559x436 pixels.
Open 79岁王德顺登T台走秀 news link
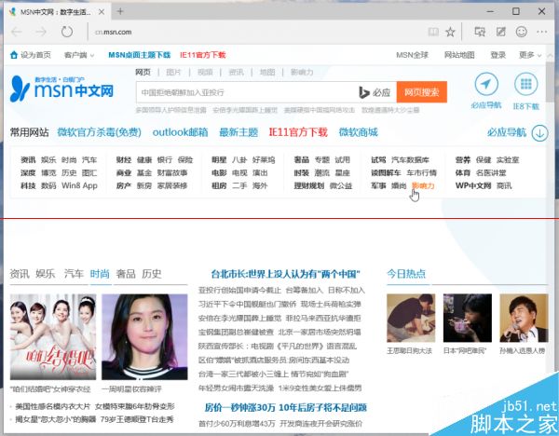coord(137,419)
